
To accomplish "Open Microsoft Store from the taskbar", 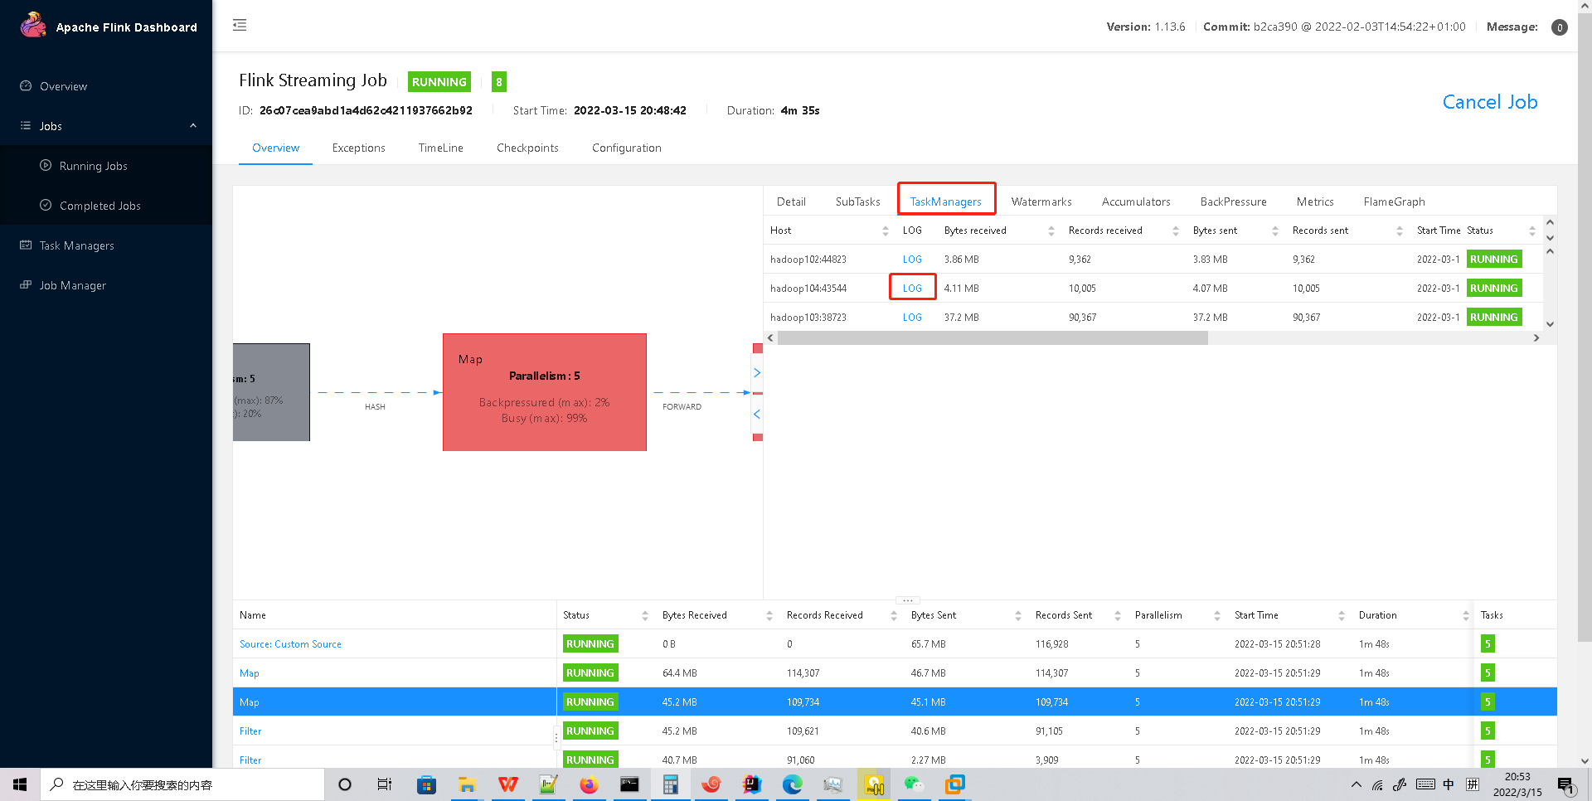I will click(426, 784).
